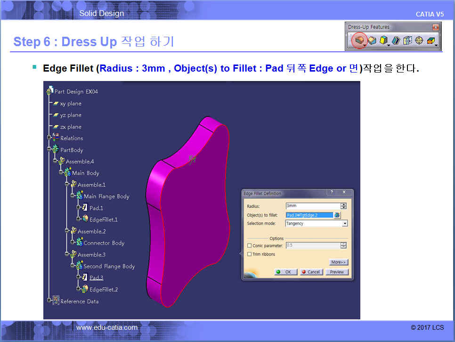The image size is (455, 342).
Task: Click the Radius stepper arrows
Action: pos(343,206)
